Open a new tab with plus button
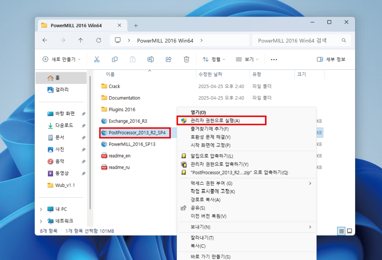 click(x=136, y=26)
